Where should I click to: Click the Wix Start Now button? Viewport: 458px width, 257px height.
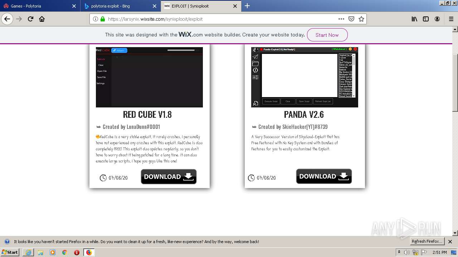click(327, 35)
